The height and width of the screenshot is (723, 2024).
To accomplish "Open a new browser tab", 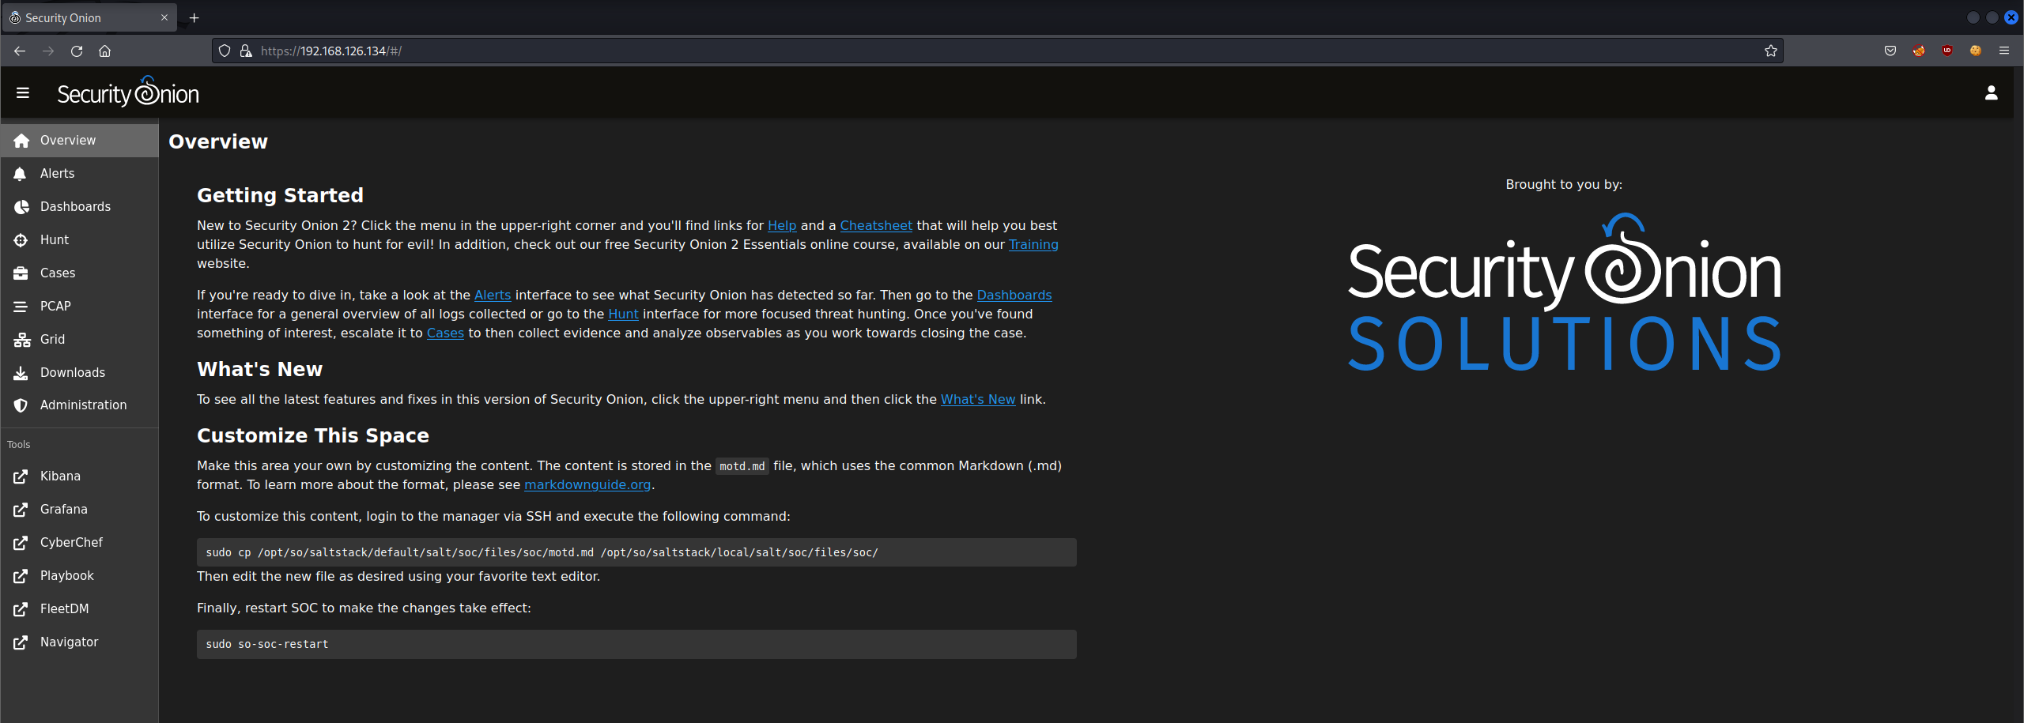I will [194, 17].
